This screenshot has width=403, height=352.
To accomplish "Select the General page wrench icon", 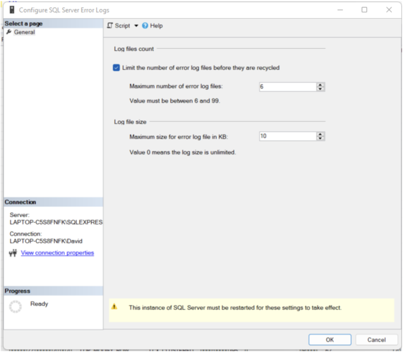I will click(x=9, y=32).
